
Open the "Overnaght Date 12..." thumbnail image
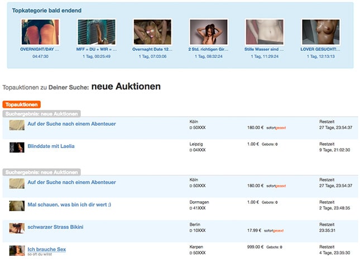pyautogui.click(x=152, y=32)
